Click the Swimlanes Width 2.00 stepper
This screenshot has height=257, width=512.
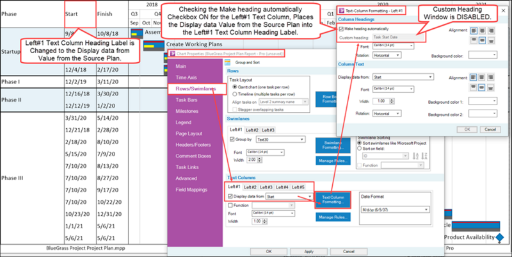click(260, 160)
